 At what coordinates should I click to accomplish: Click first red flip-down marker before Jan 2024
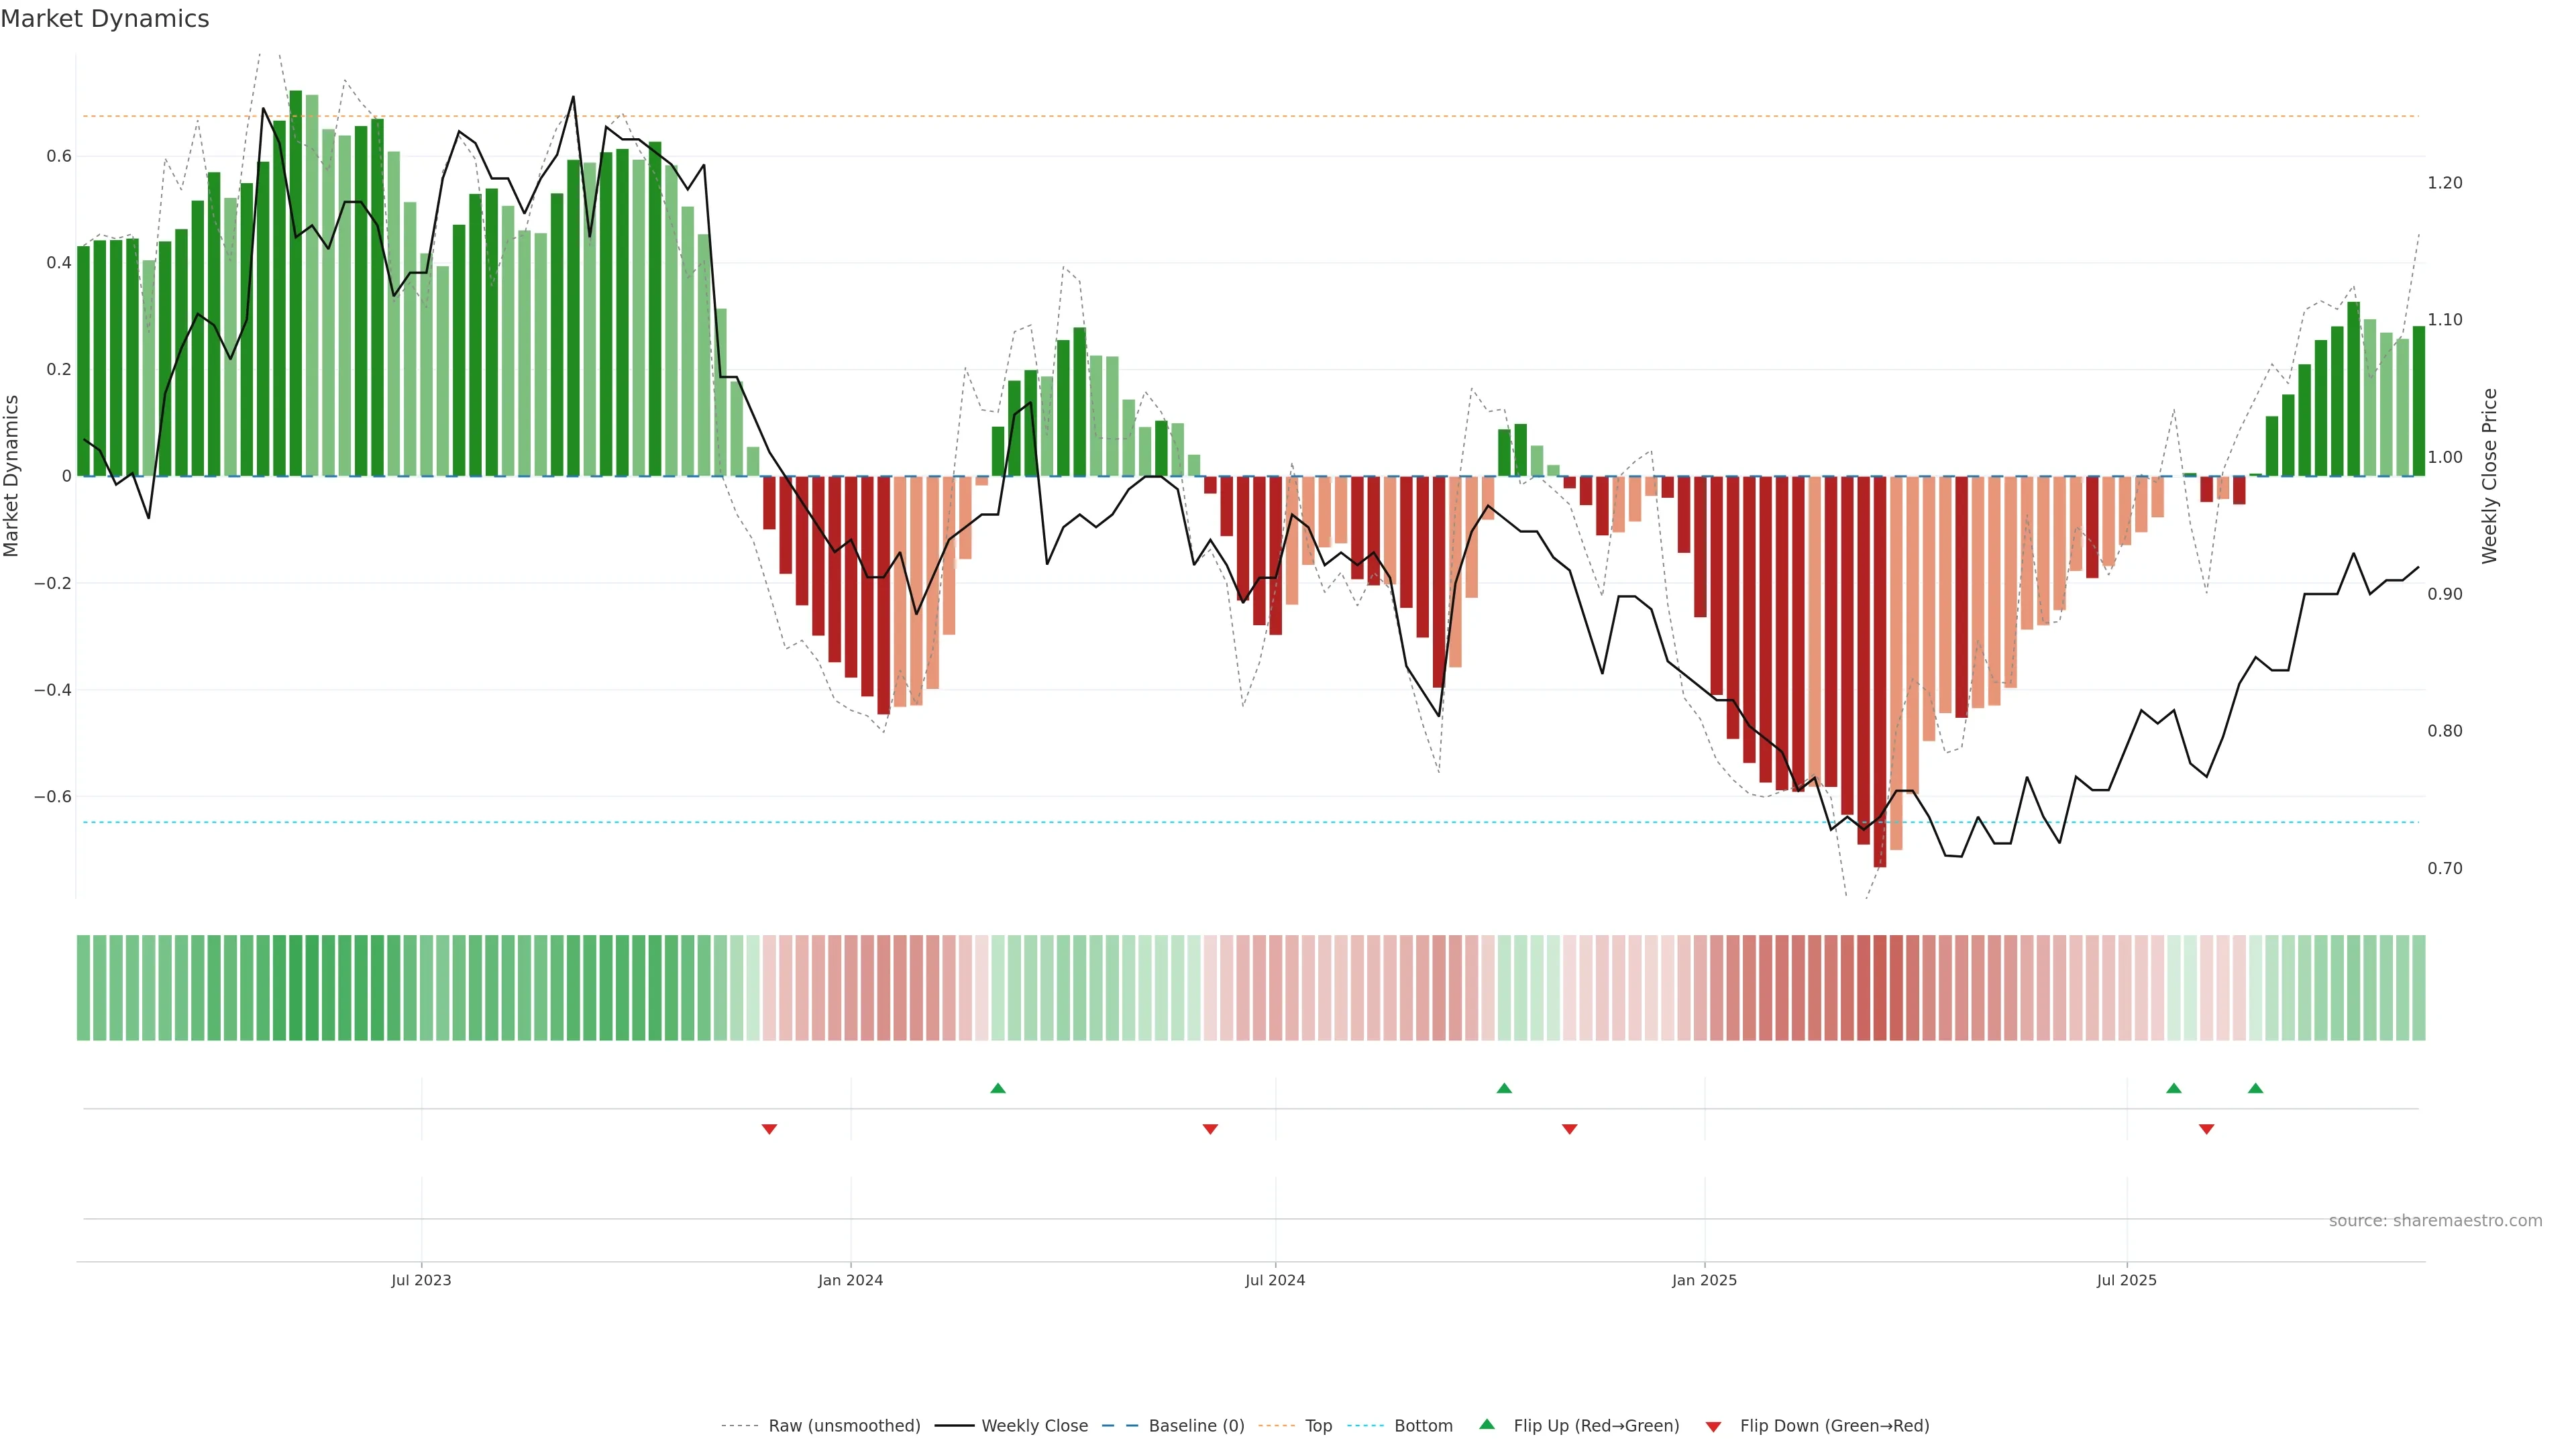[769, 1129]
